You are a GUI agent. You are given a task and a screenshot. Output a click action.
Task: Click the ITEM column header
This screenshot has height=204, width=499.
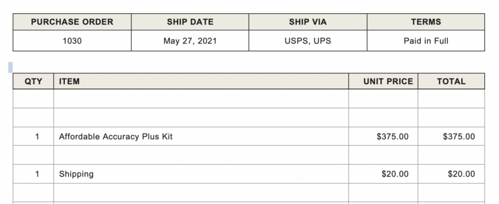pyautogui.click(x=201, y=81)
